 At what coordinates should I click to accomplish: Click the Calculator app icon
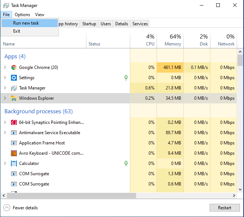pos(14,163)
